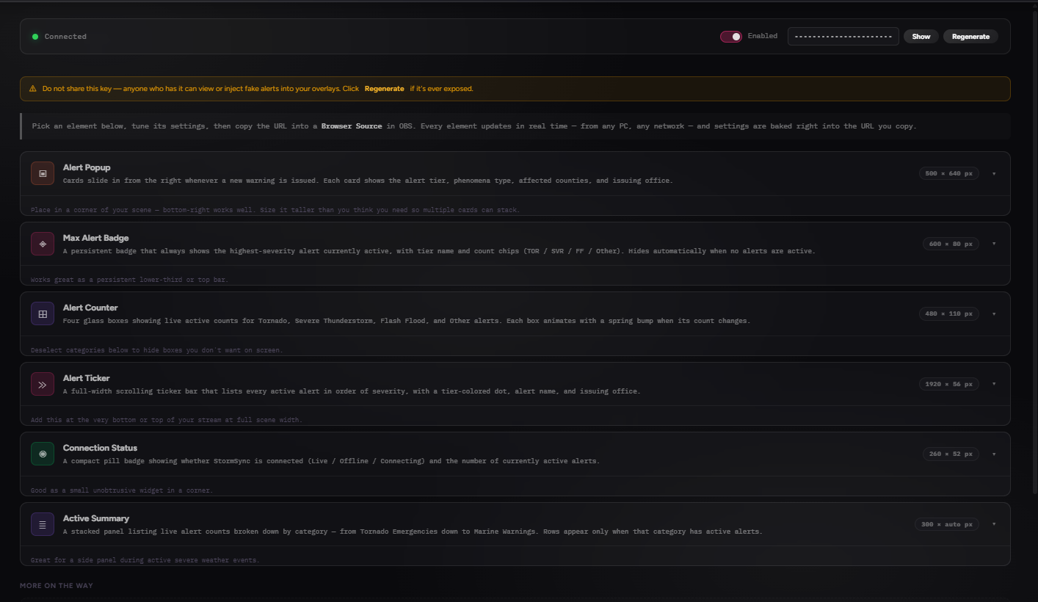This screenshot has width=1038, height=602.
Task: Click the 'A compact pill badge' description
Action: 331,461
